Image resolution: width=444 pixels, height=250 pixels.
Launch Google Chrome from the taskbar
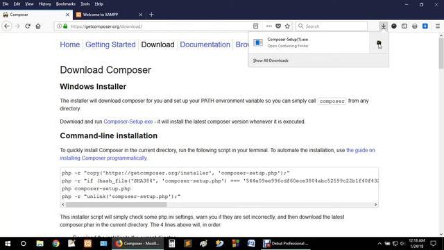(55, 244)
